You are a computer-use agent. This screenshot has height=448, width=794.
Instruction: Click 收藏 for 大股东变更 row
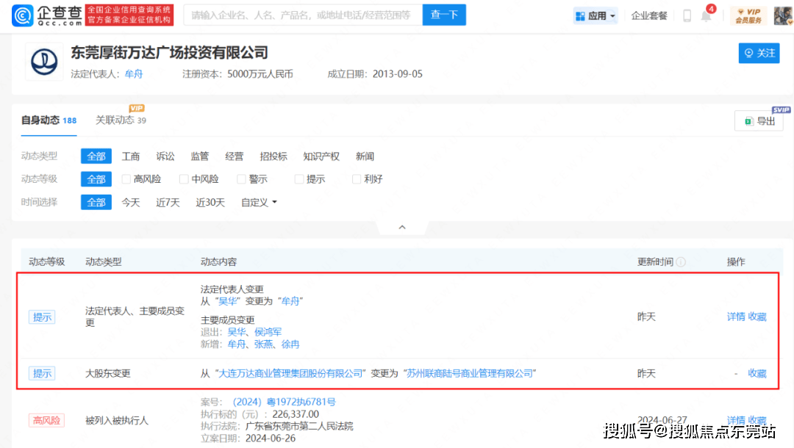pyautogui.click(x=757, y=374)
